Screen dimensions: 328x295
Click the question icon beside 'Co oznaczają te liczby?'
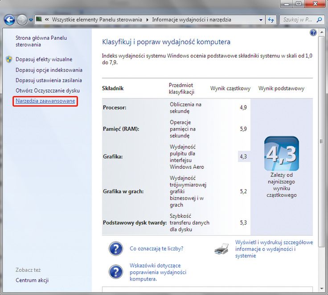116,249
